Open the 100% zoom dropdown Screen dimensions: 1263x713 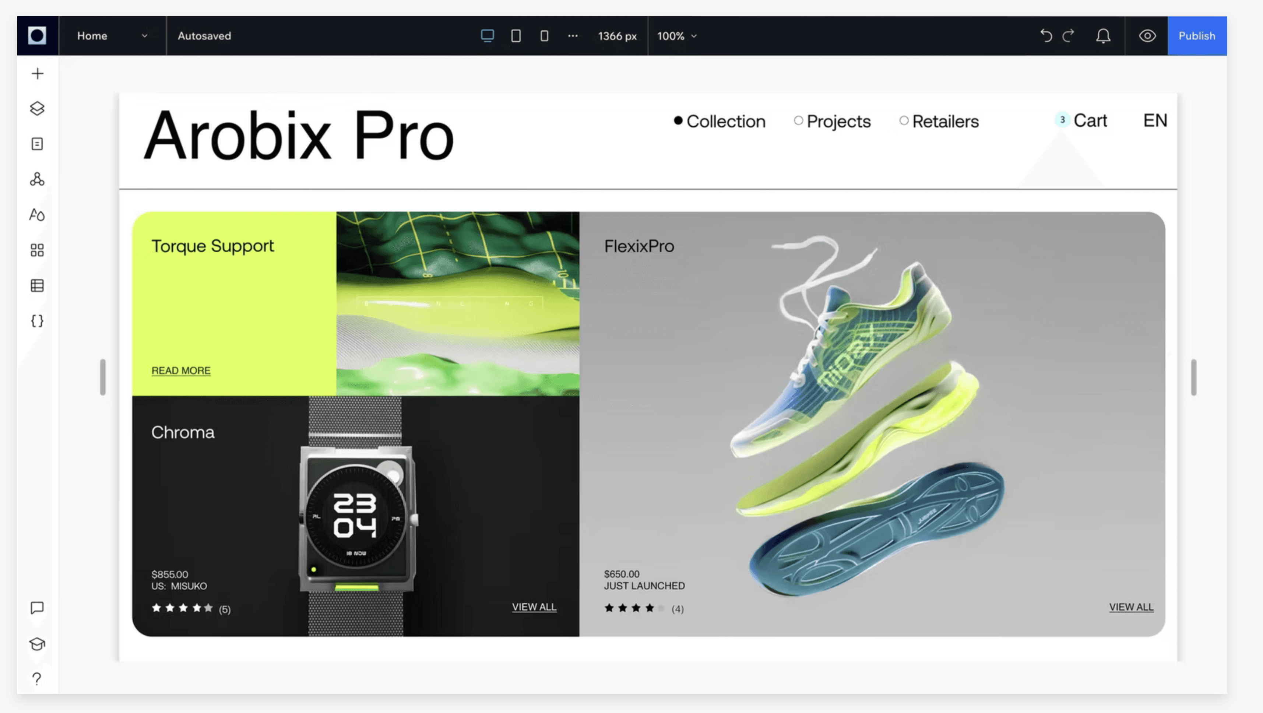pos(677,36)
